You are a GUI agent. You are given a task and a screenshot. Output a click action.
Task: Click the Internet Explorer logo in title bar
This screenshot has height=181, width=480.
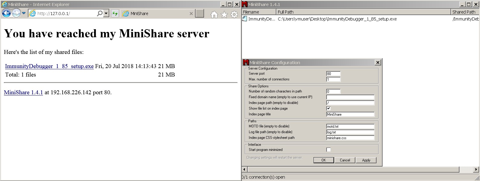4,4
